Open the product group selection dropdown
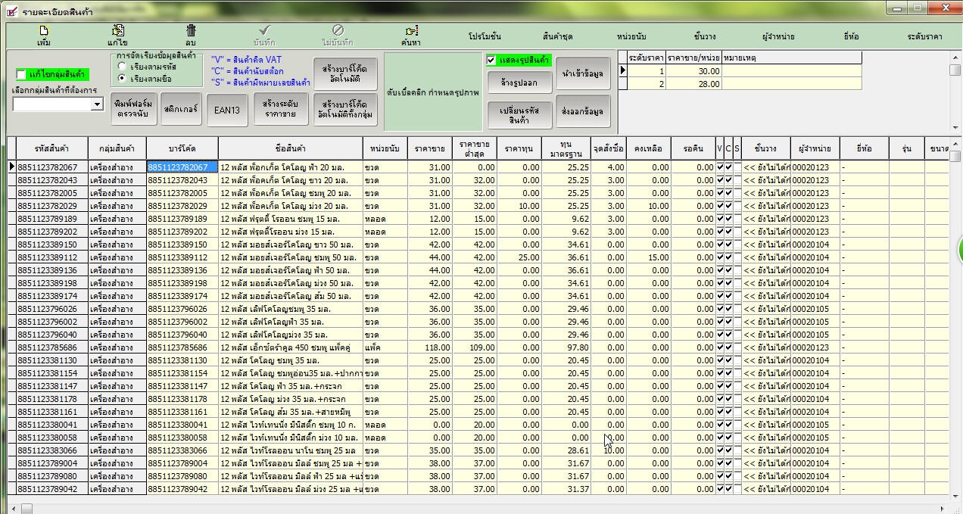The height and width of the screenshot is (514, 963). (97, 104)
